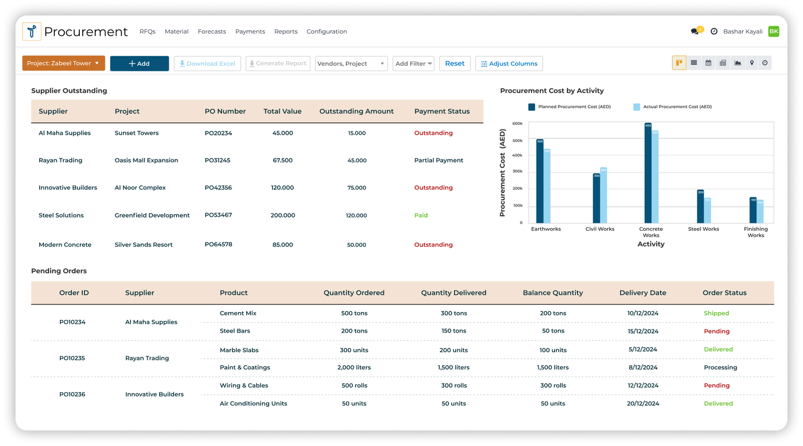Open the Vendors, Project grouping dropdown

tap(351, 64)
